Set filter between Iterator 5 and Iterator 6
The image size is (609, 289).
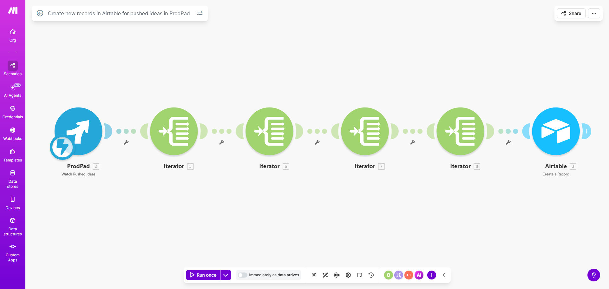[x=222, y=142]
